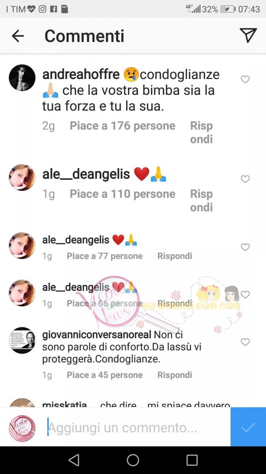266x474 pixels.
Task: Like ale__deangelis comment with 77 likes
Action: (245, 247)
